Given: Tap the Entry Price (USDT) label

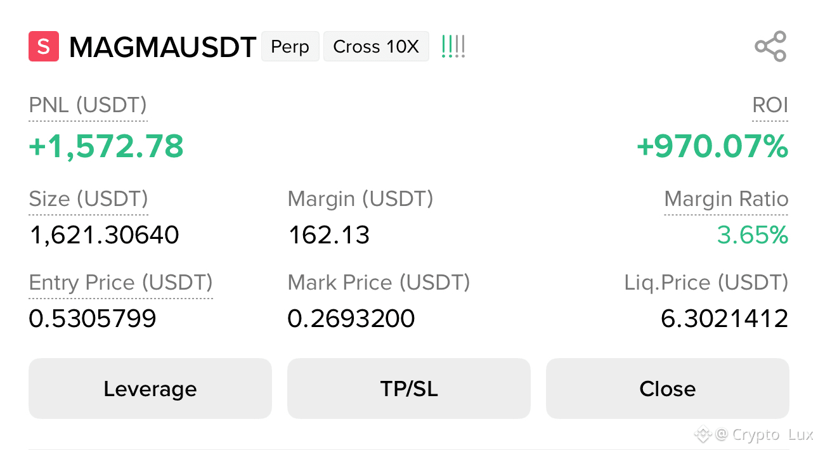Looking at the screenshot, I should coord(121,283).
